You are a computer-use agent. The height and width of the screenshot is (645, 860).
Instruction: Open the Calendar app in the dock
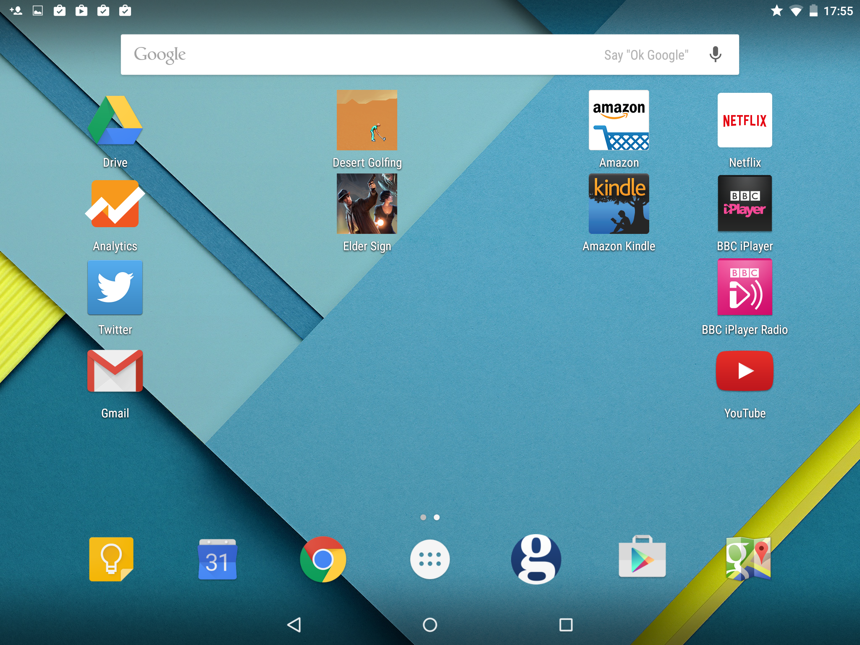[218, 559]
